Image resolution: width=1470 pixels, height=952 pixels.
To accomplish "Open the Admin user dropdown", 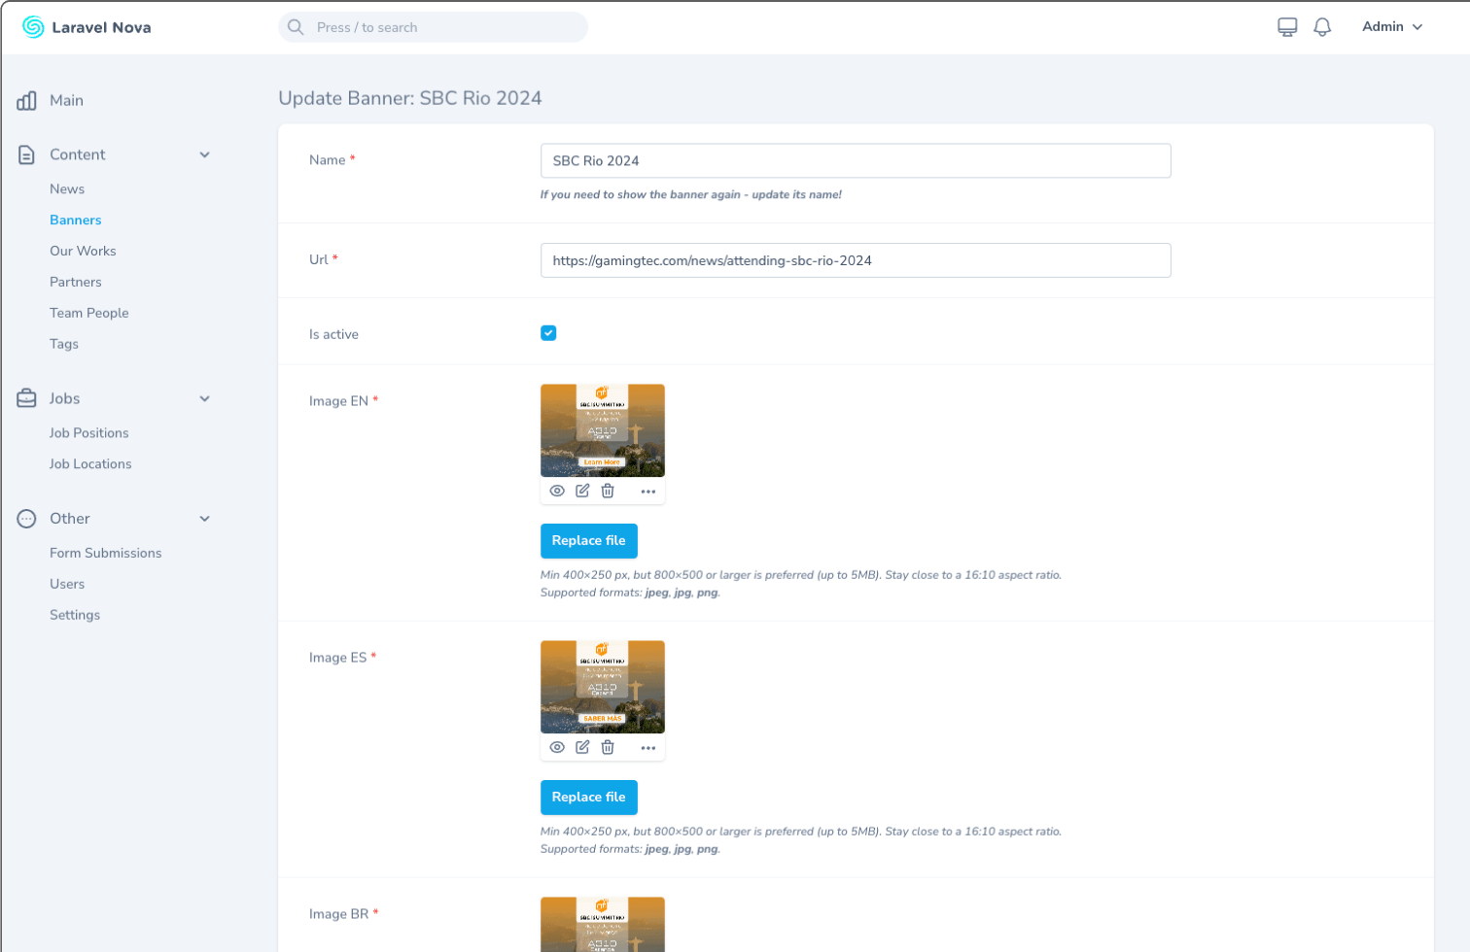I will [x=1392, y=27].
